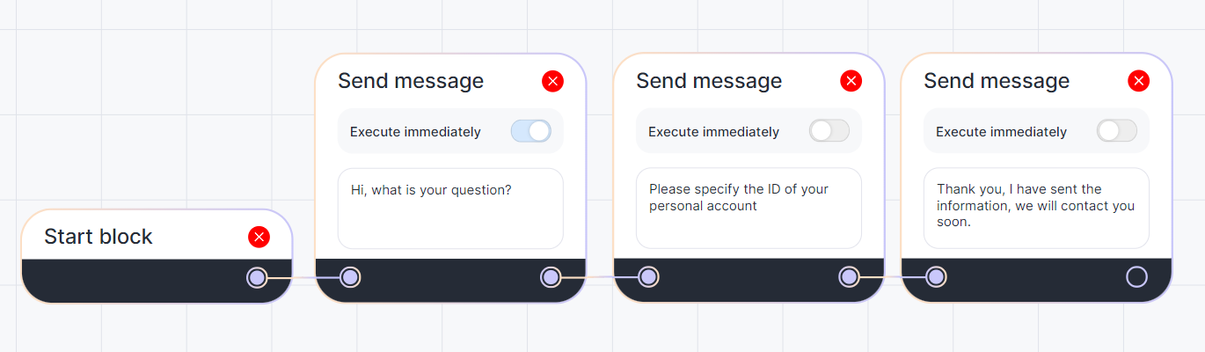Screen dimensions: 1205x352
Task: Enable Execute immediately for the ID request block
Action: coord(829,131)
